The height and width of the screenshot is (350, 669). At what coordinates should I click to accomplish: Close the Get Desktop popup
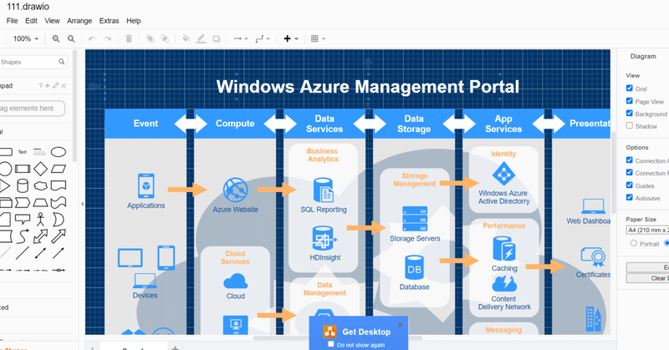coord(401,324)
